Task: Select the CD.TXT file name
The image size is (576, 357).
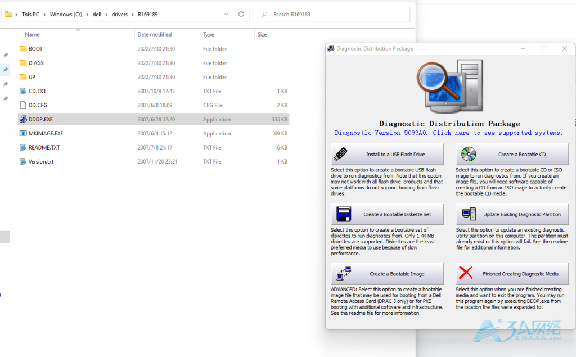Action: tap(38, 91)
